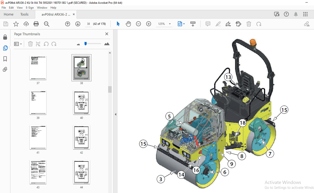Select the Highlight text tool
This screenshot has height=193, width=314.
(218, 24)
